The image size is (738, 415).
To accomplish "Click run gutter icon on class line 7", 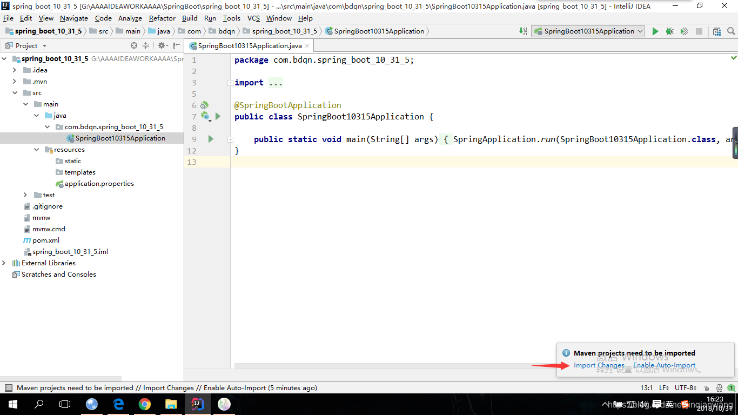I will tap(218, 116).
